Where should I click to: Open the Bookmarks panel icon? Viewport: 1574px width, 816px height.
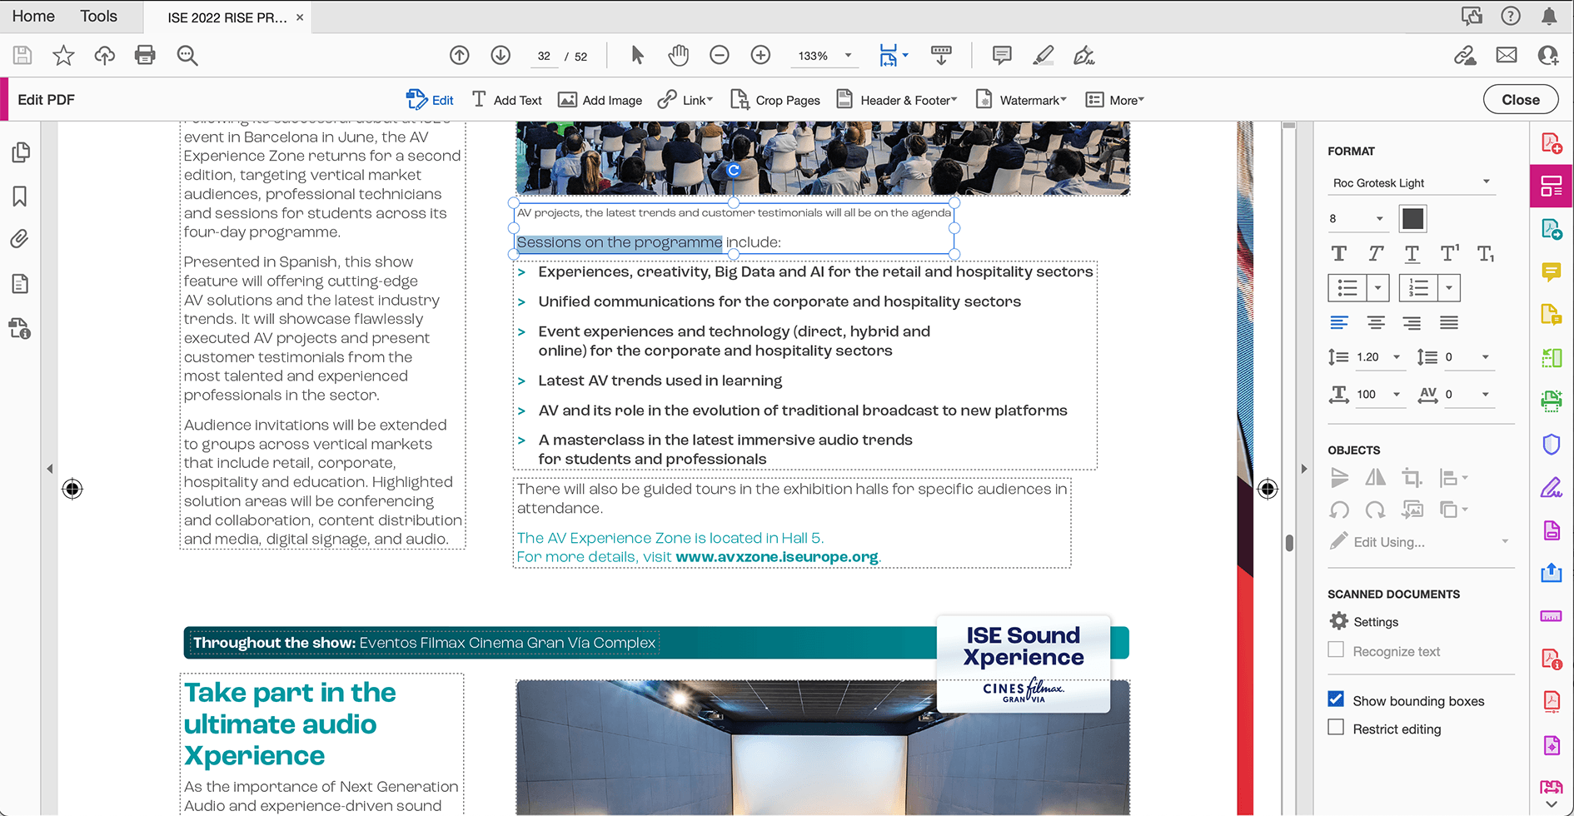[20, 197]
